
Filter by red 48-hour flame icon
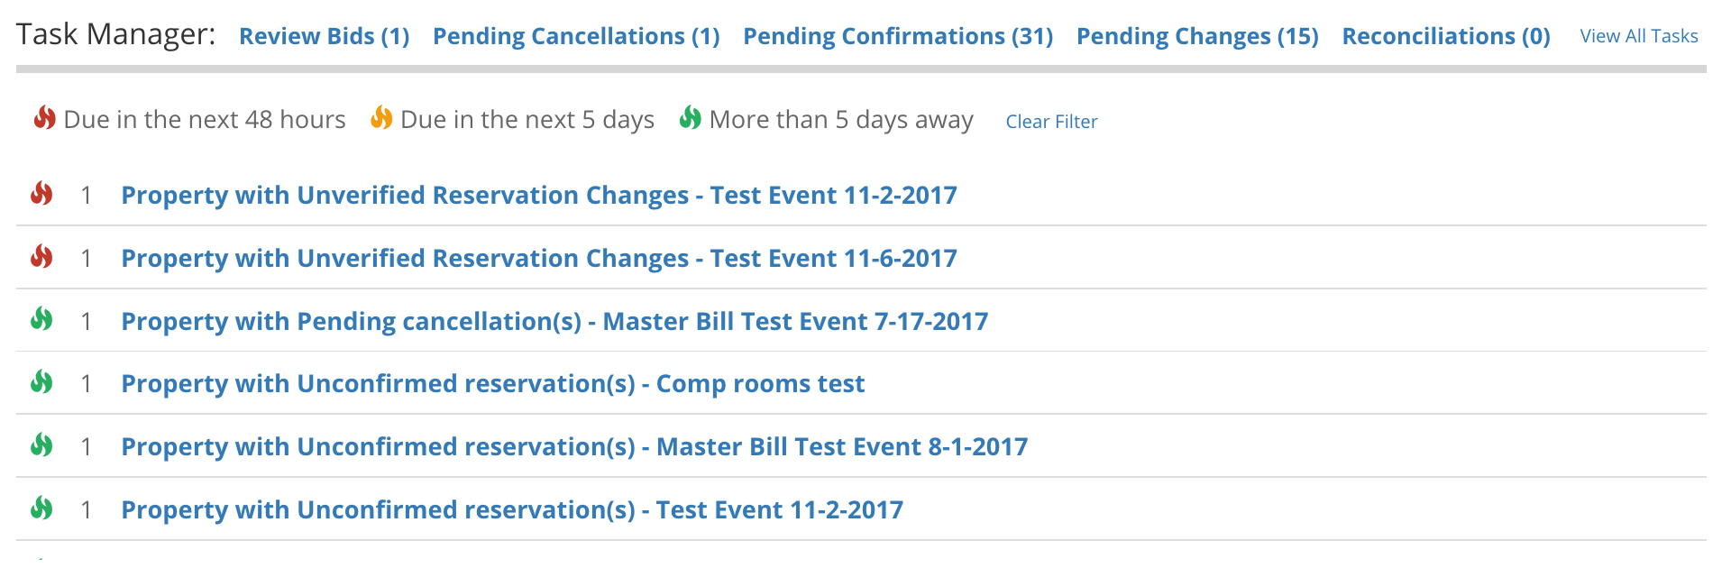click(x=45, y=118)
